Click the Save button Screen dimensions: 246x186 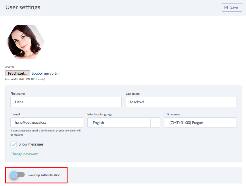232,7
